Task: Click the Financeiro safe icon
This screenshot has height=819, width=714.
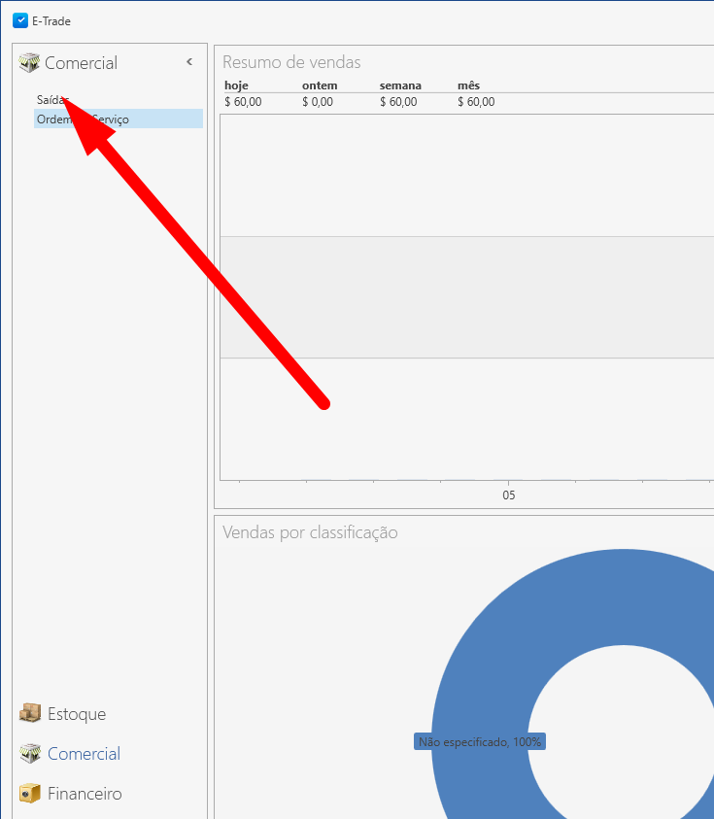Action: click(x=30, y=793)
